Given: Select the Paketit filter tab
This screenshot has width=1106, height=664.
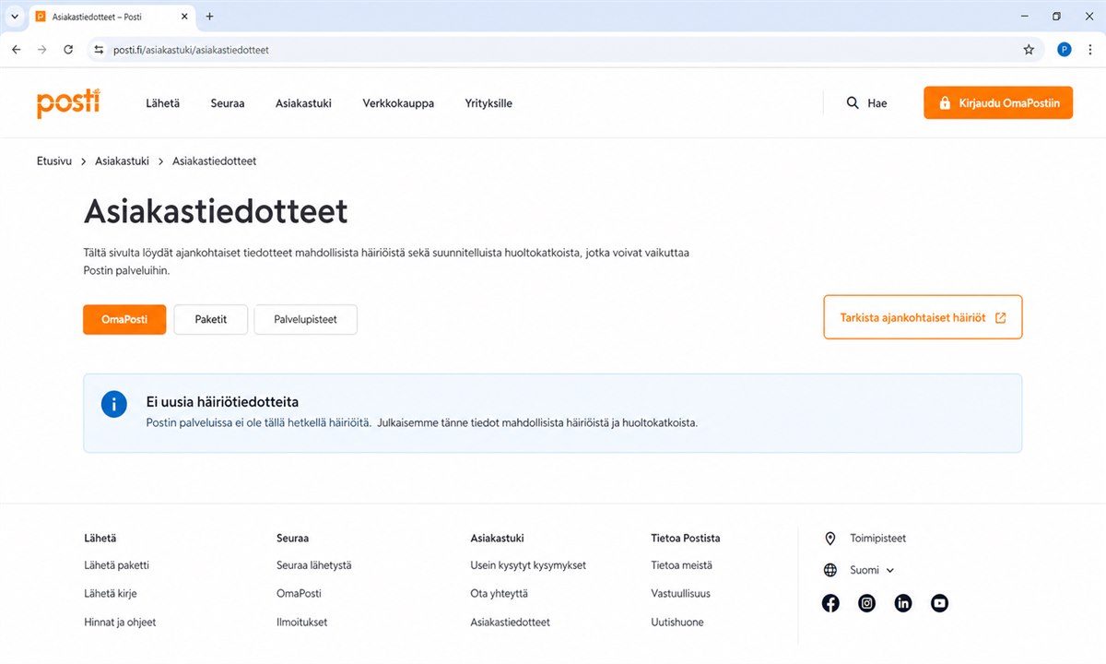Looking at the screenshot, I should (x=210, y=319).
